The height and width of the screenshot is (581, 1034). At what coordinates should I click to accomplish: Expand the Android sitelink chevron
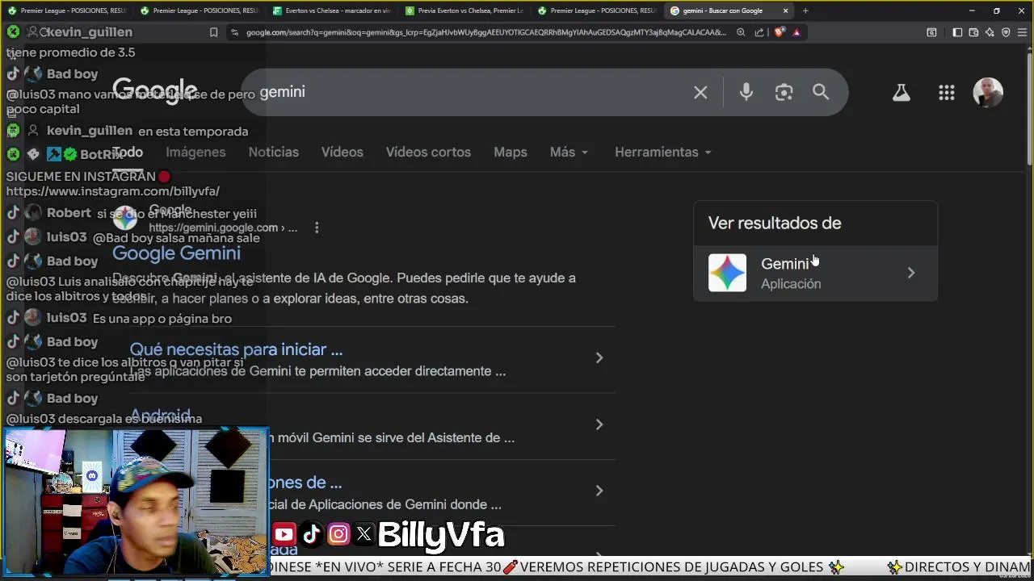click(599, 424)
